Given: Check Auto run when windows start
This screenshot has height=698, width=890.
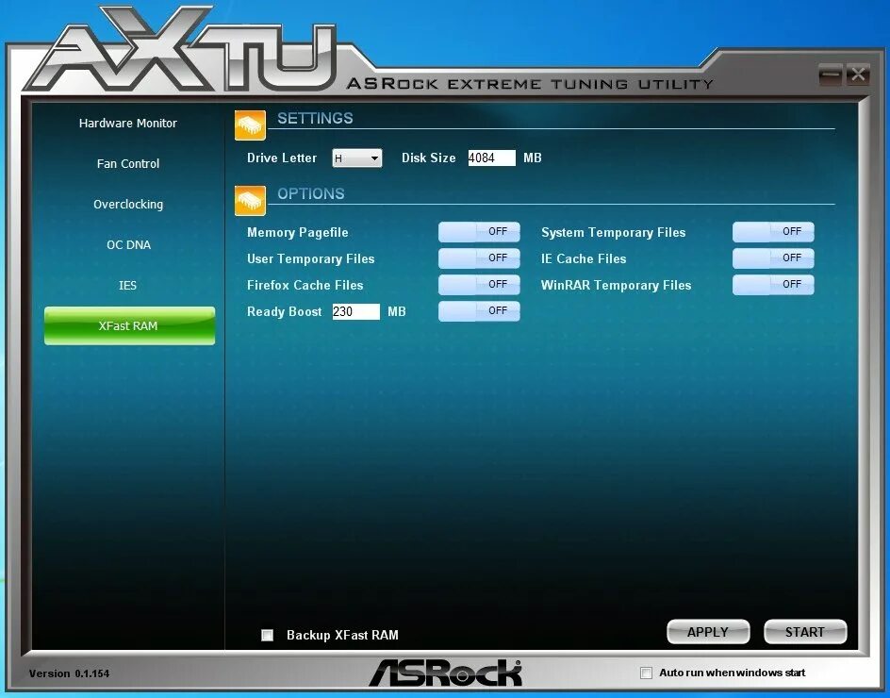Looking at the screenshot, I should [x=646, y=673].
